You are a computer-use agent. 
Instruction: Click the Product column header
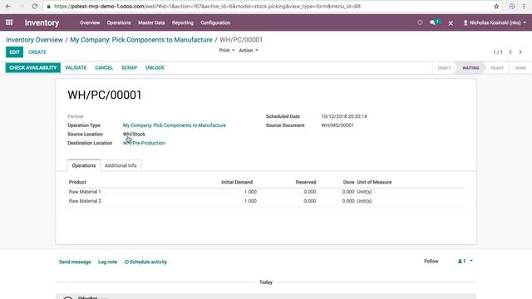point(77,182)
